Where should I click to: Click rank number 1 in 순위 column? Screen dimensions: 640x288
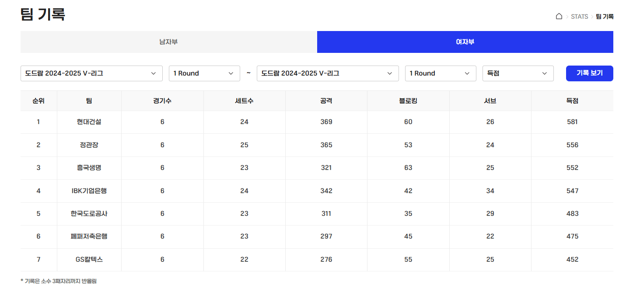tap(38, 122)
